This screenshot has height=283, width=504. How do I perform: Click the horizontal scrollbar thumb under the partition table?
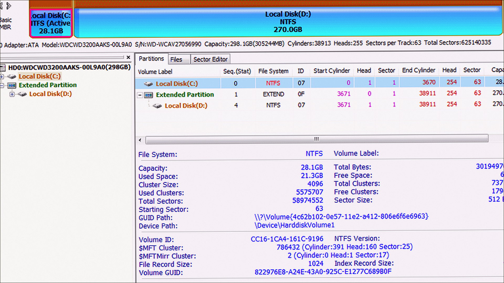coord(317,139)
